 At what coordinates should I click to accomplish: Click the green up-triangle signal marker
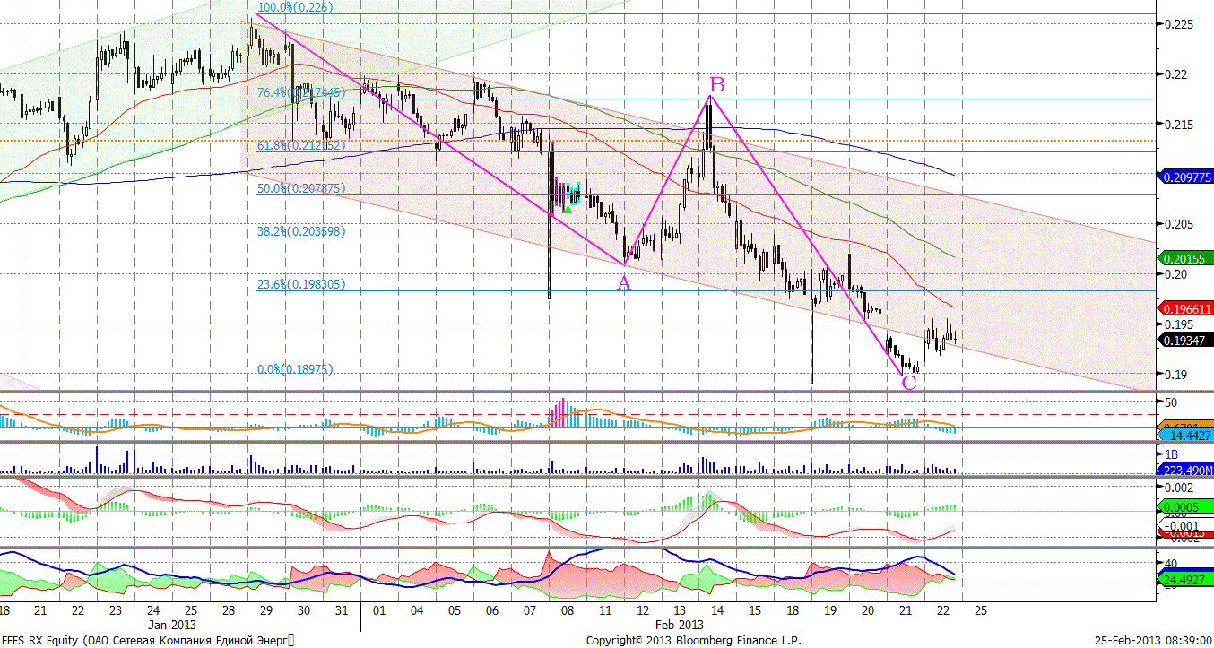[x=567, y=209]
